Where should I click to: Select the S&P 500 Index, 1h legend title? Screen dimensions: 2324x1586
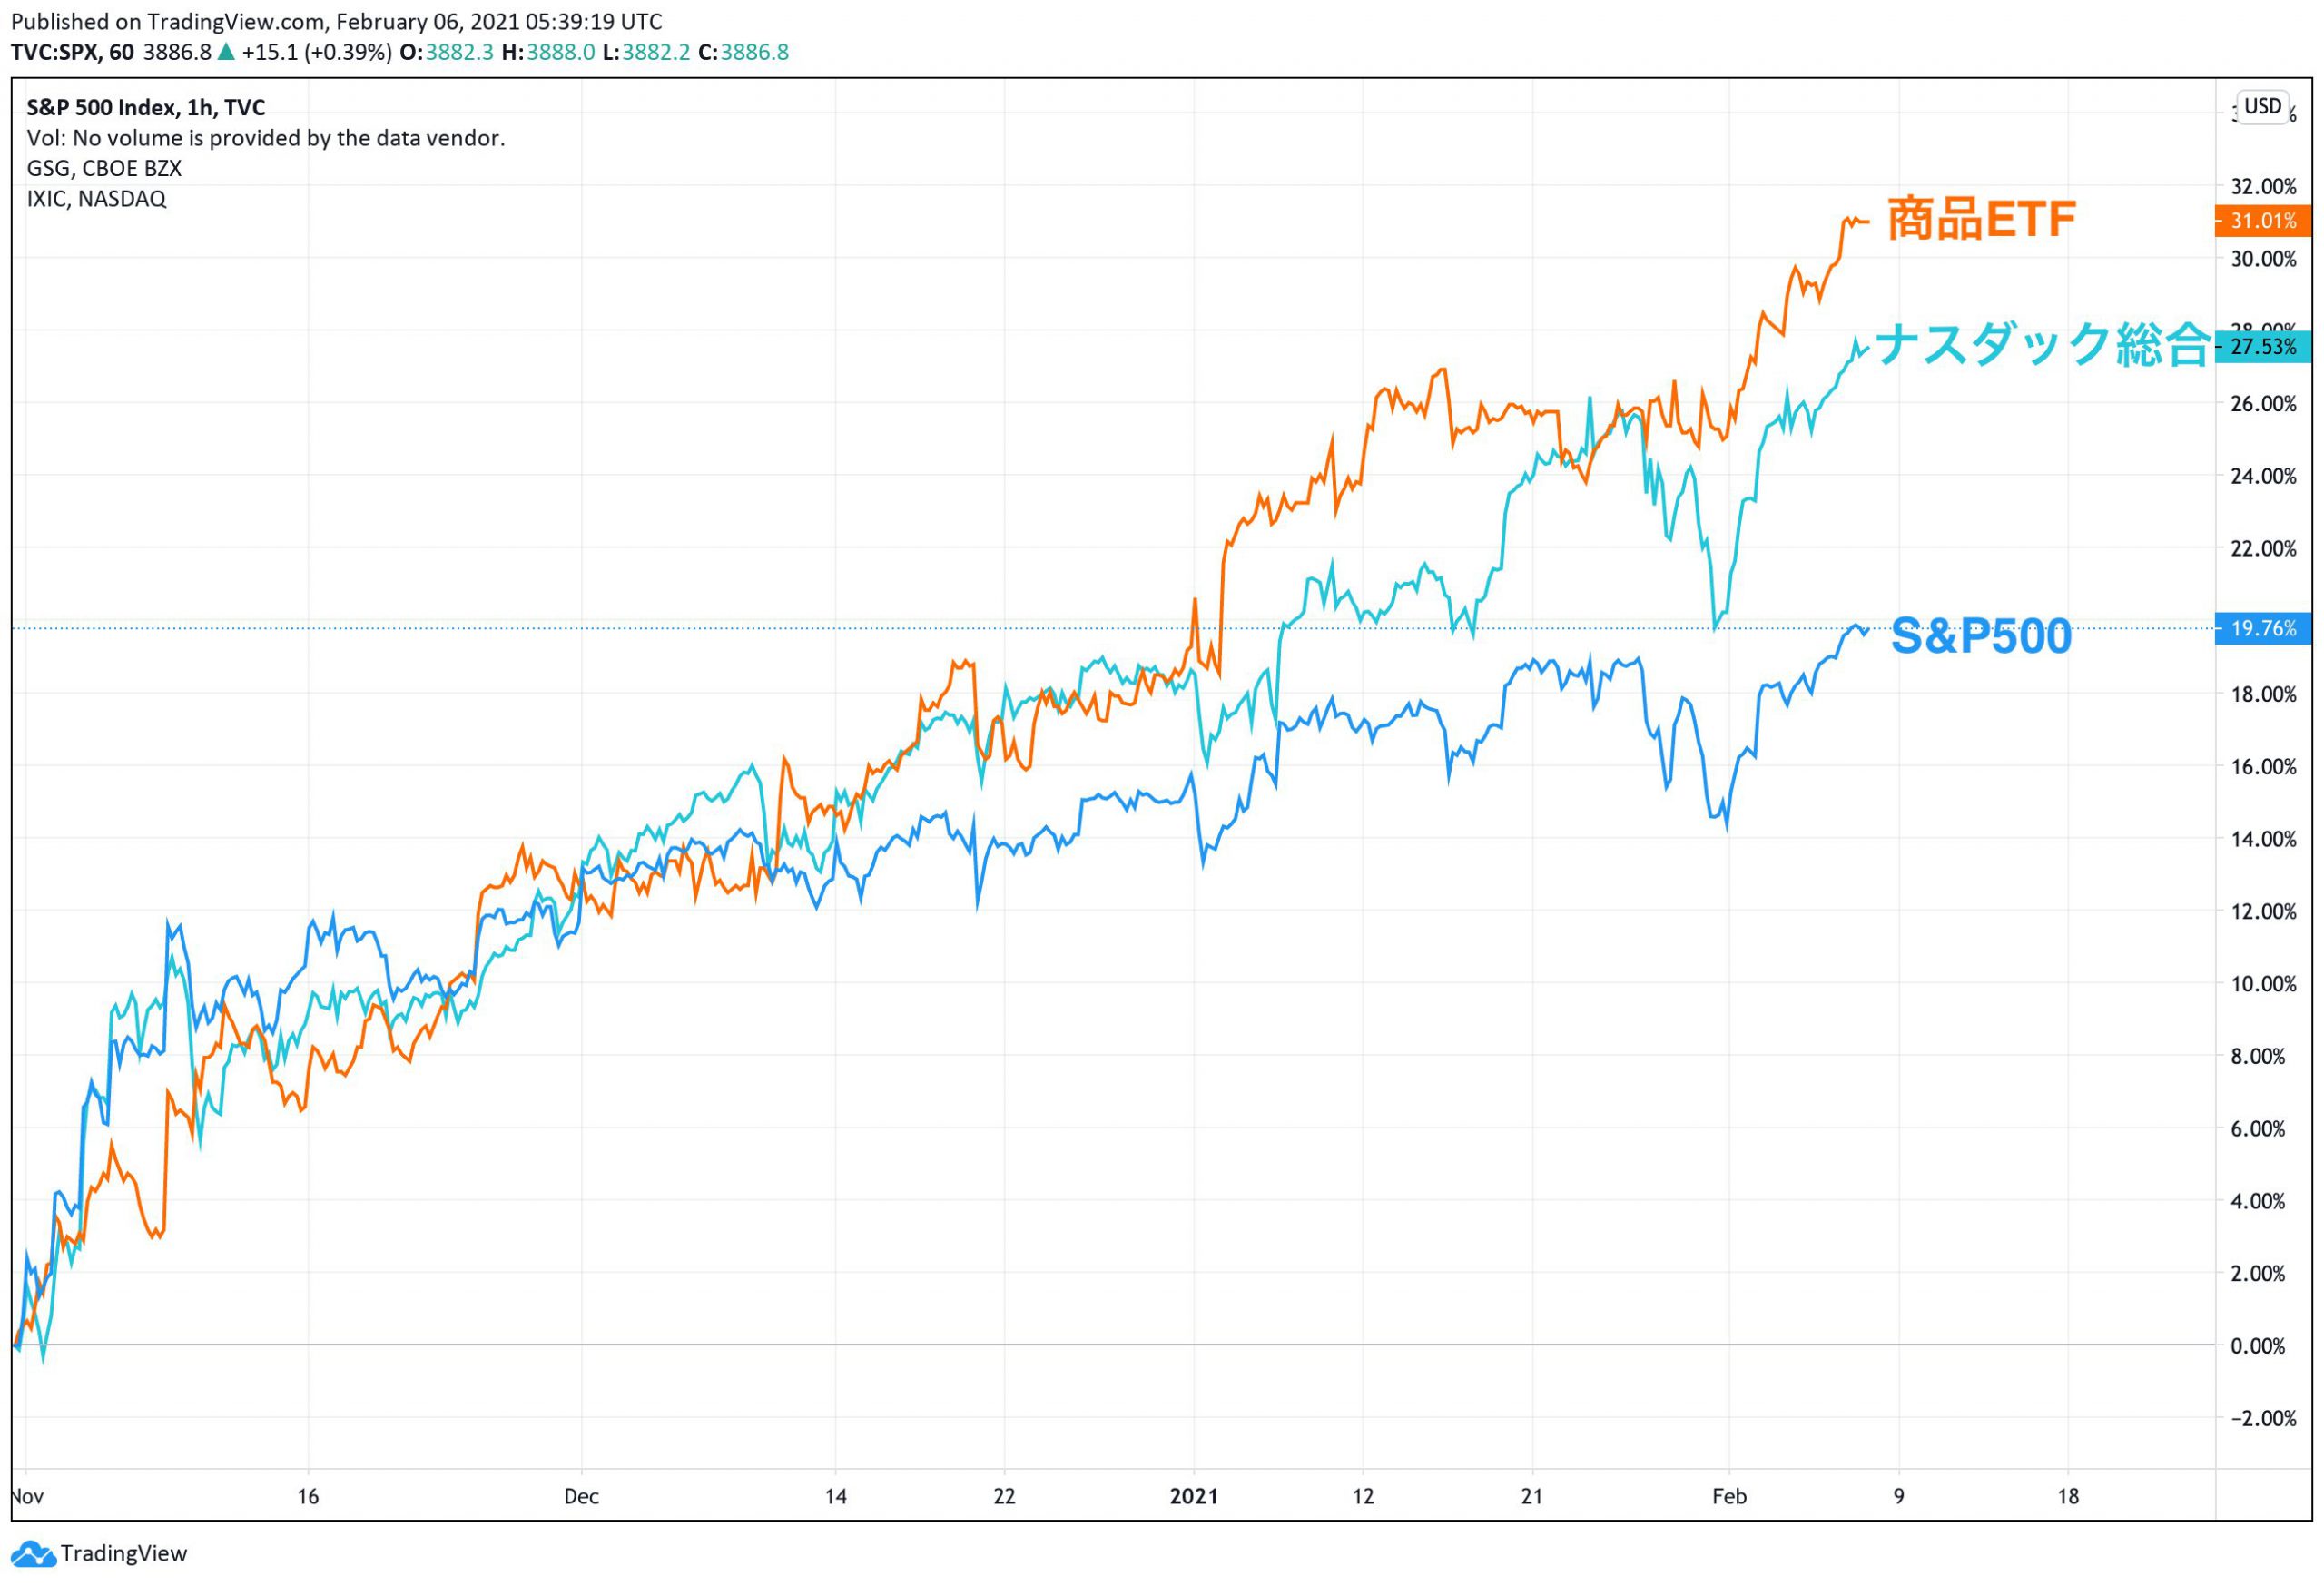[146, 108]
